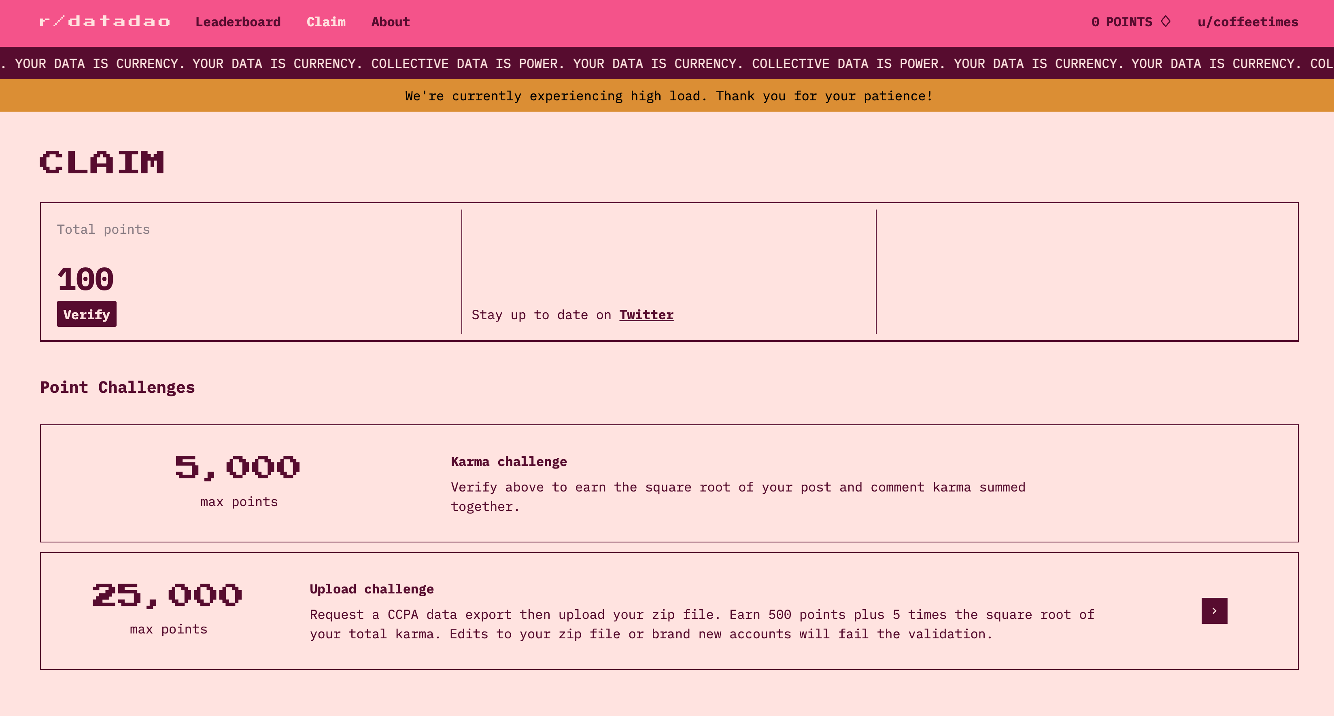Select the Upload challenge title
Screen dimensions: 1334x716
(x=371, y=589)
